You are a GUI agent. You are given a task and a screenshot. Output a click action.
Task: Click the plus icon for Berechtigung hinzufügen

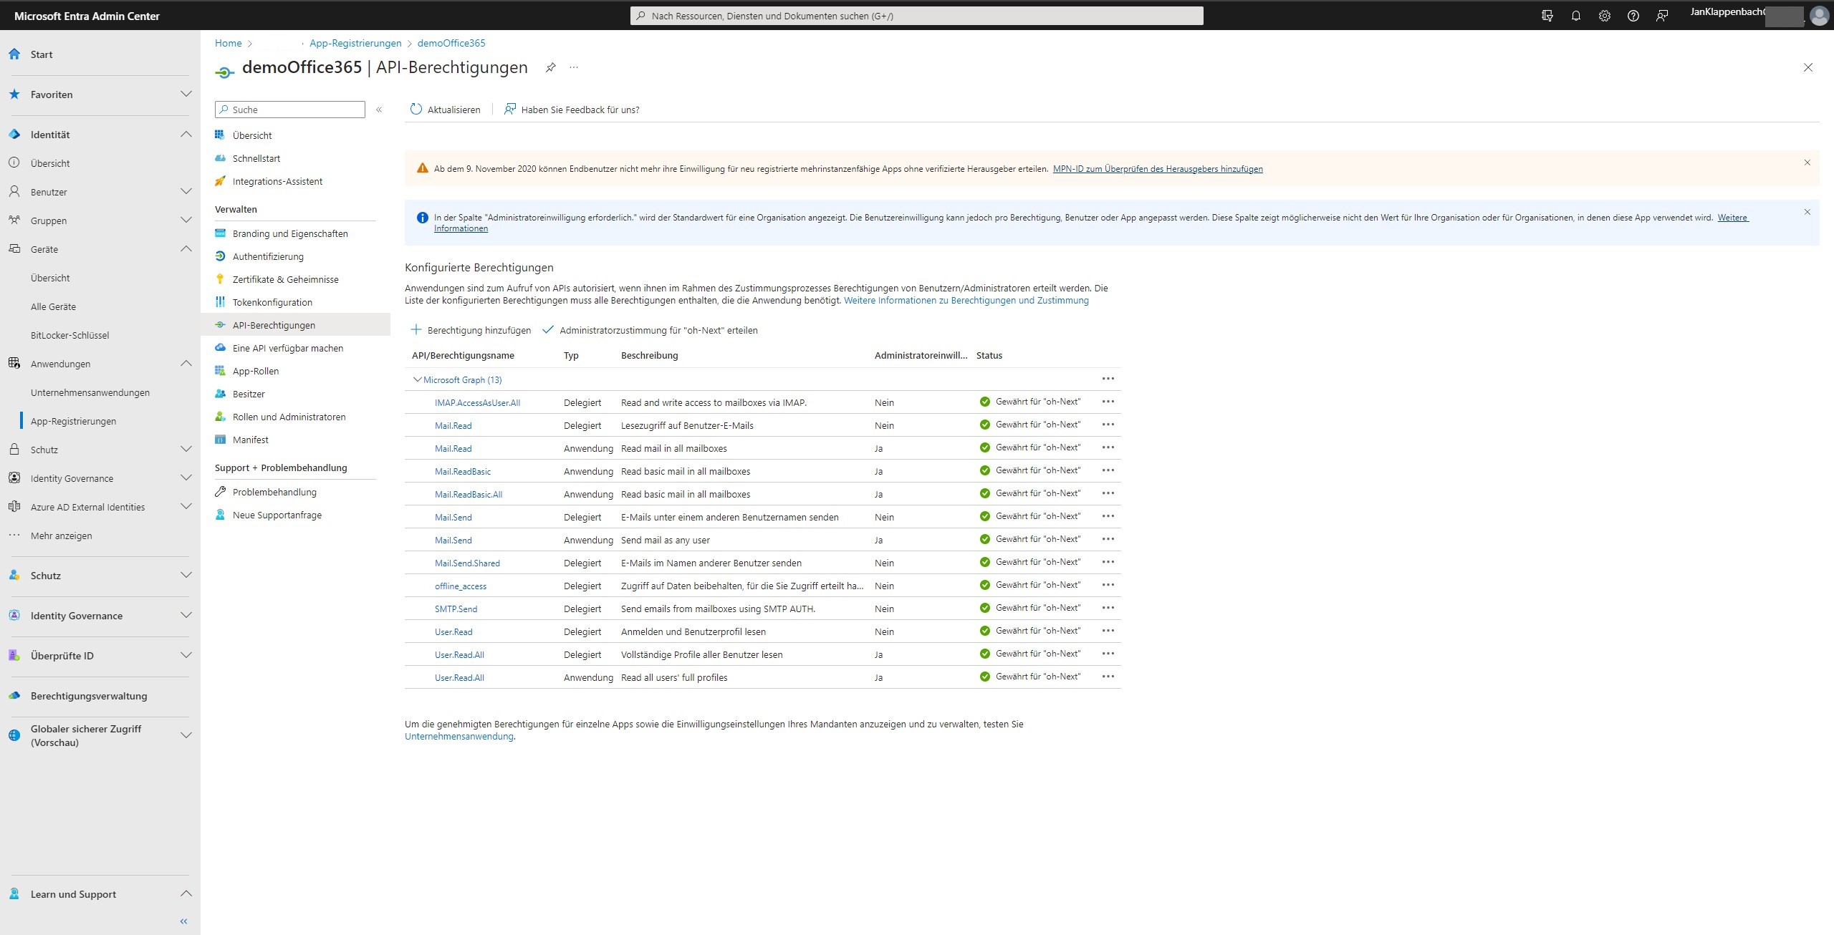pos(416,329)
